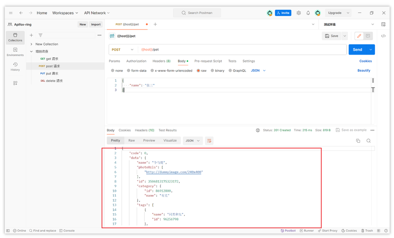Switch to the Headers (8) request tab
Image resolution: width=394 pixels, height=238 pixels.
pos(162,61)
